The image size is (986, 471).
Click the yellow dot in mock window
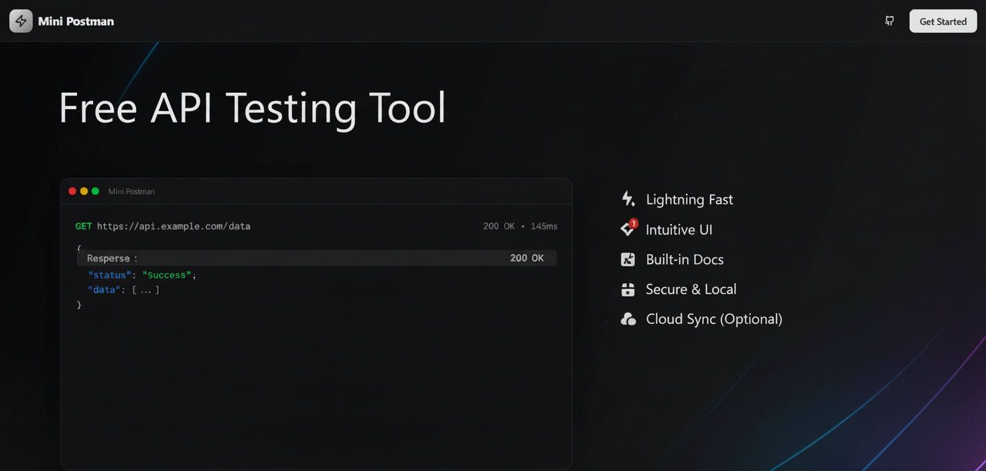click(x=84, y=191)
